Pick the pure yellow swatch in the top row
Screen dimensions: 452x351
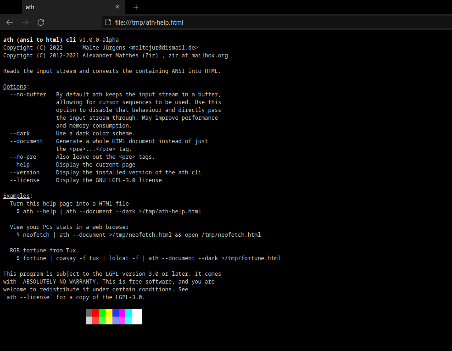[109, 312]
